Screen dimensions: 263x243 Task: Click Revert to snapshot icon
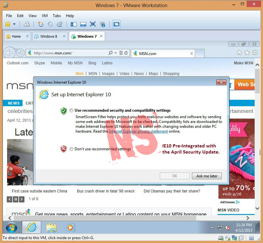tap(50, 24)
